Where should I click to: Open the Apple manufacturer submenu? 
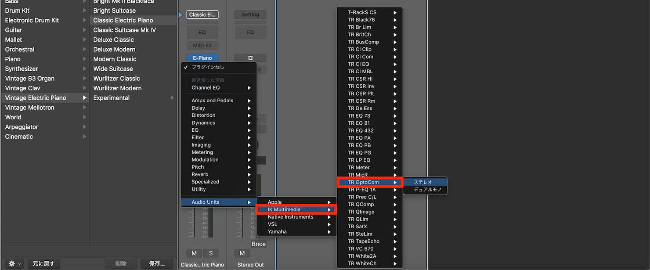coord(296,202)
